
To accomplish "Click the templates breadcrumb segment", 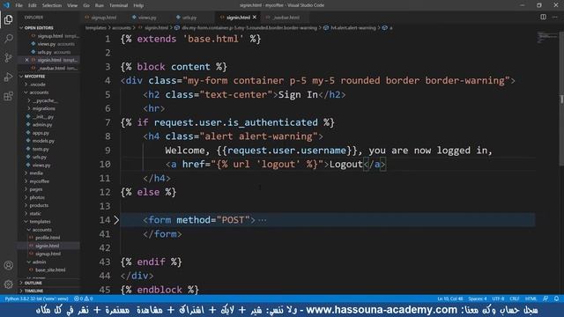I will [x=96, y=27].
